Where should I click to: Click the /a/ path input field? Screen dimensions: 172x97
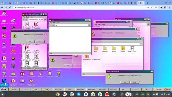[x=71, y=25]
